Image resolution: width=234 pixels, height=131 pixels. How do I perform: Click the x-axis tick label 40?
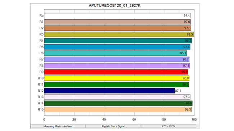[104, 120]
